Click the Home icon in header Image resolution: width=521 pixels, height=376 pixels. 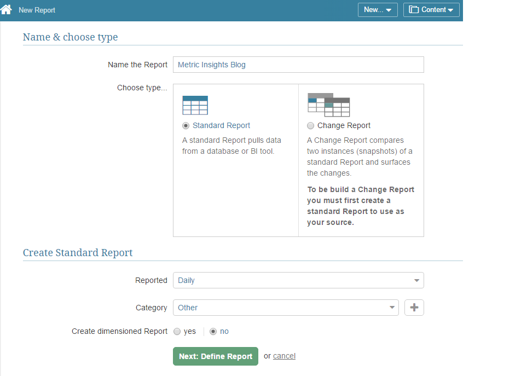coord(6,10)
